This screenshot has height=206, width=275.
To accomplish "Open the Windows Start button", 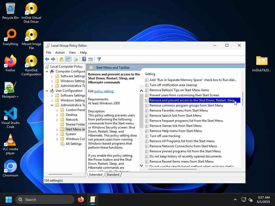I will click(x=9, y=200).
